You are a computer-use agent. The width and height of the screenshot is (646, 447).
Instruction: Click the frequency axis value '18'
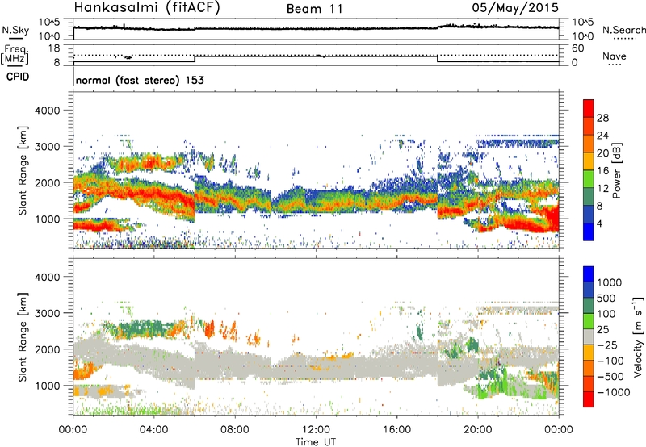(x=53, y=48)
